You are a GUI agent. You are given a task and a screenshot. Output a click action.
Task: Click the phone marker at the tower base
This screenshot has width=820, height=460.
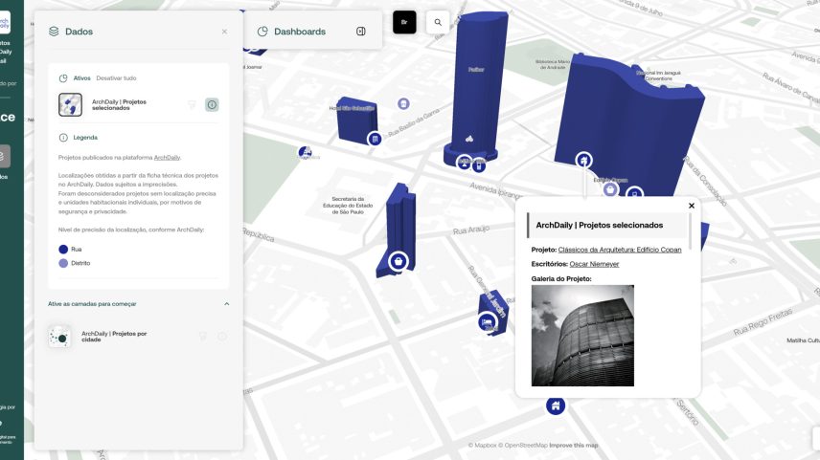tap(479, 166)
